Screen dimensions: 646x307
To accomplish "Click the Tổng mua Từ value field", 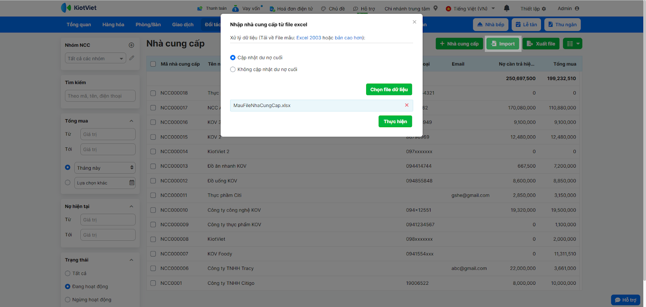I will (108, 134).
